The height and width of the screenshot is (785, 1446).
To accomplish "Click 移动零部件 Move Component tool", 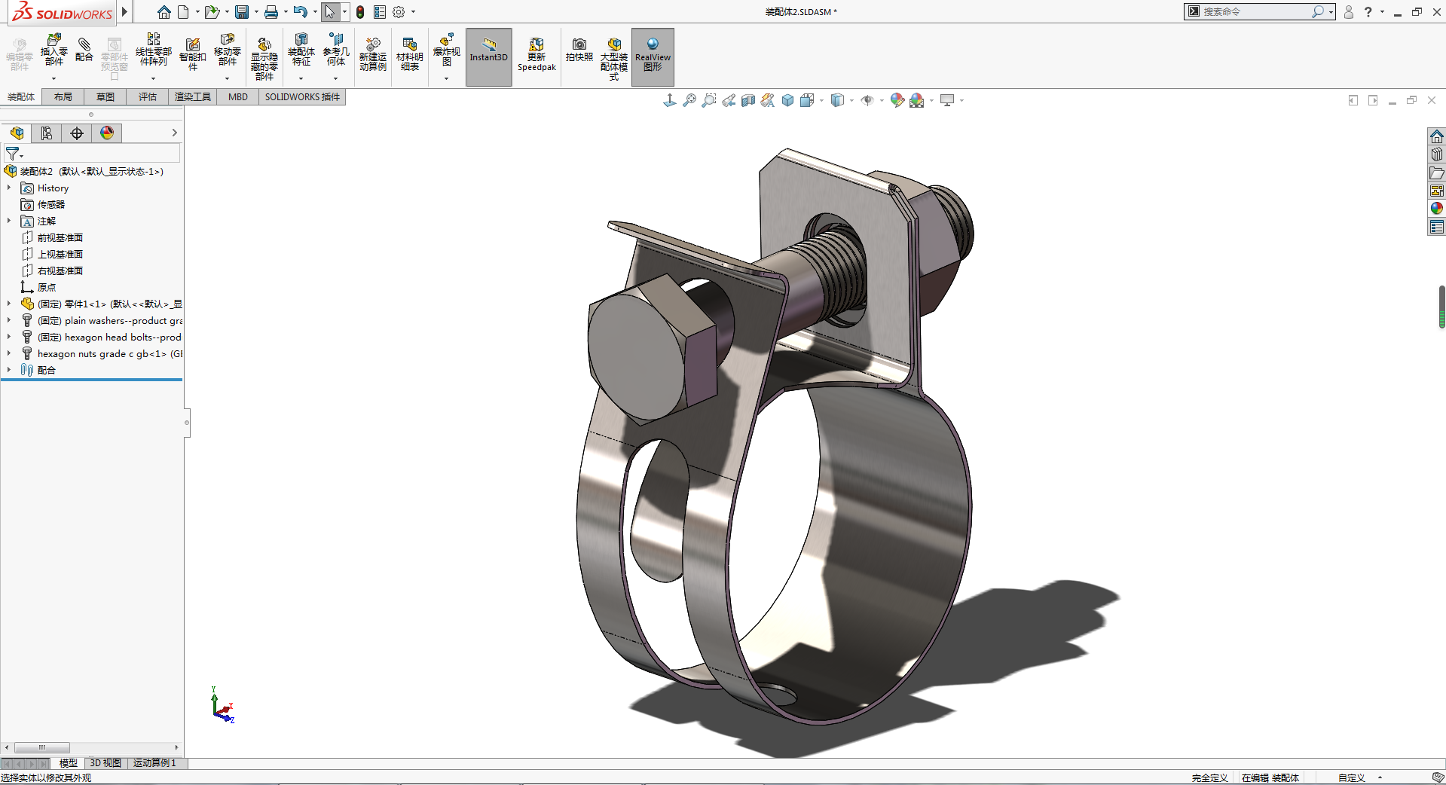I will 228,51.
